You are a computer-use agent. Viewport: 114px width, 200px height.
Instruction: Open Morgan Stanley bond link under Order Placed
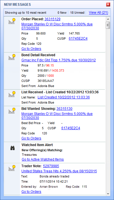(x=57, y=26)
